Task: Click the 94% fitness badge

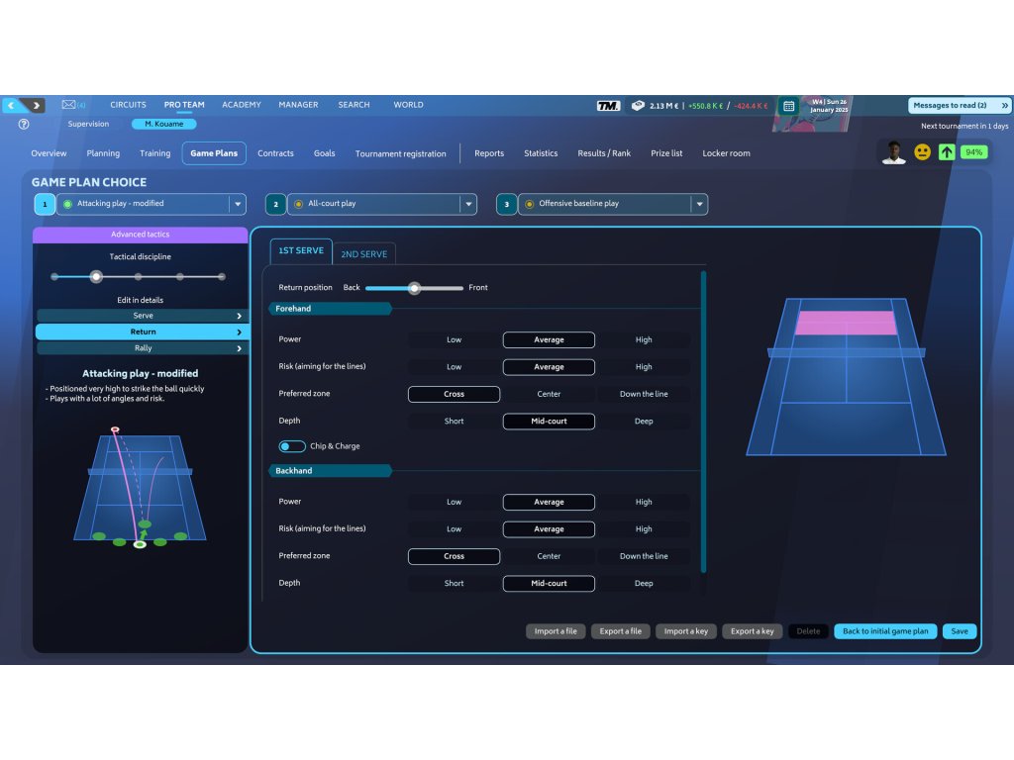Action: click(x=973, y=152)
